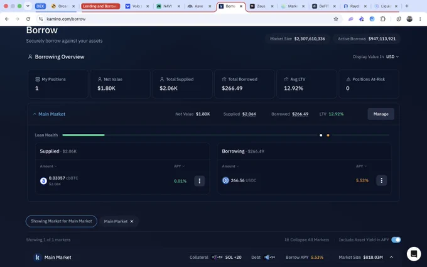427x267 pixels.
Task: Click the Avg LTV card icon
Action: 286,79
